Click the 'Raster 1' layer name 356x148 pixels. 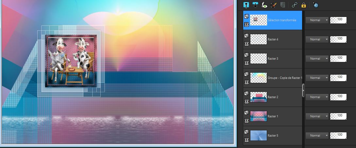tap(273, 116)
